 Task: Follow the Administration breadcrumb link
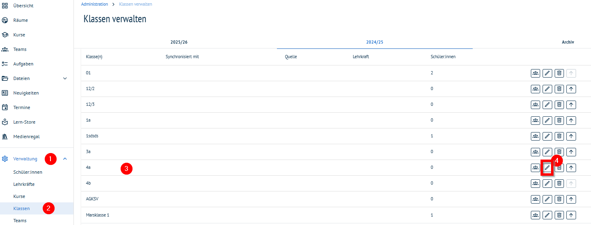(x=94, y=4)
